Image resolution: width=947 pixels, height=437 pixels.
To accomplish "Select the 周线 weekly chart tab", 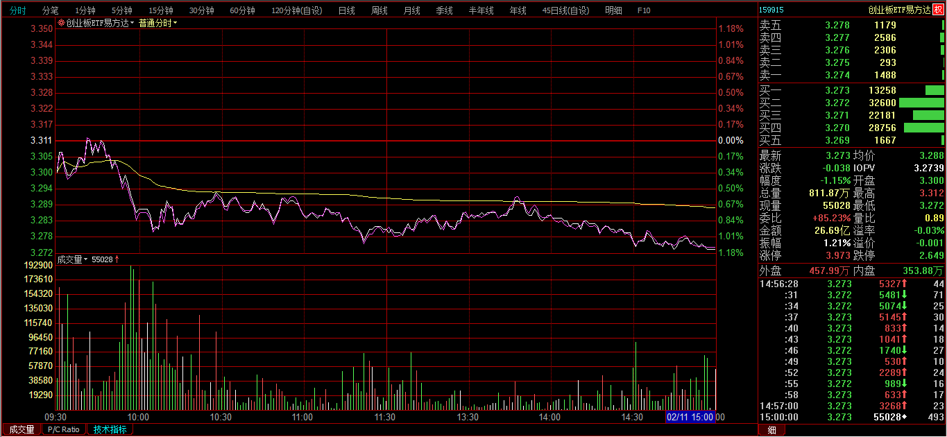I will point(379,10).
